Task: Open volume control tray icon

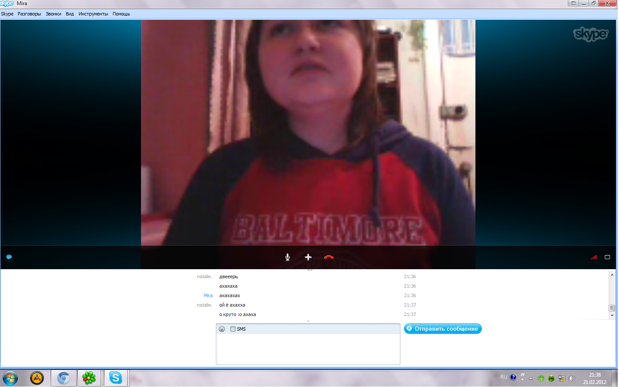Action: click(x=572, y=378)
